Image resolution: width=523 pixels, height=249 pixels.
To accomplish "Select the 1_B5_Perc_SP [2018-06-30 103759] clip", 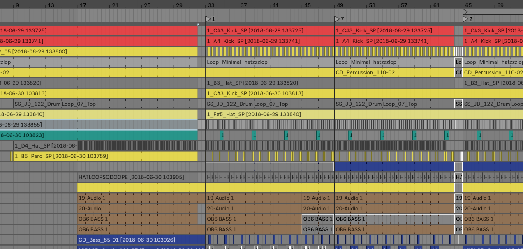I will 106,156.
